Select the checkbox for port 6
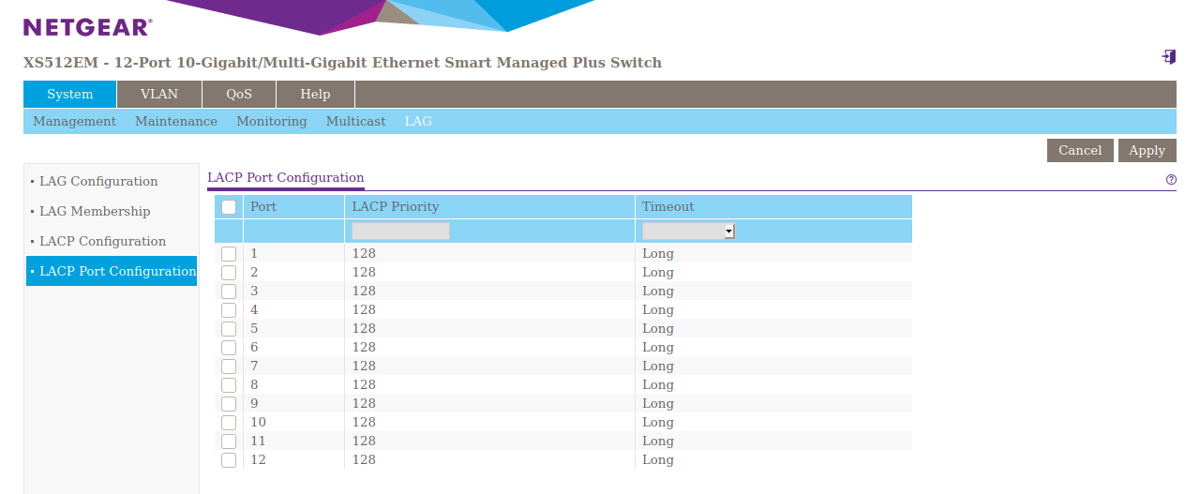 [229, 348]
